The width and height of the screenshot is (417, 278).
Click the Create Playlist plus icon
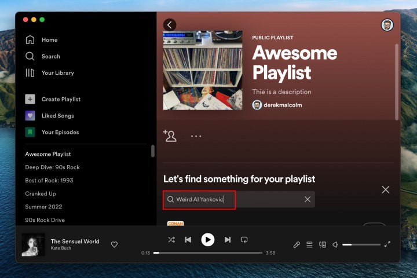pos(30,99)
